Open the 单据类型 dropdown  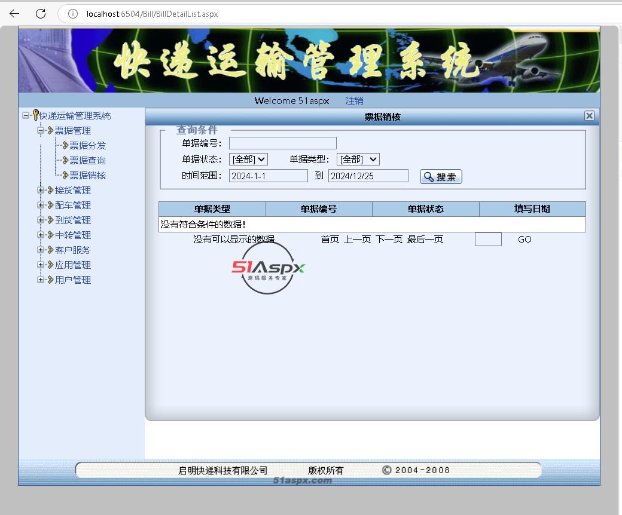358,160
